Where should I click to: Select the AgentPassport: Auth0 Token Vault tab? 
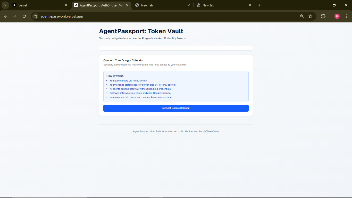[x=101, y=5]
